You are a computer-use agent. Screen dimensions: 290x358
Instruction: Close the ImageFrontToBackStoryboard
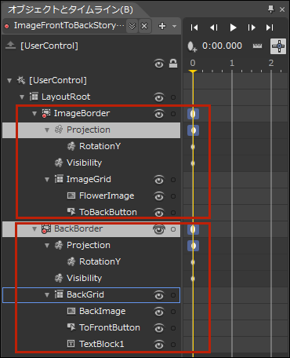click(x=144, y=26)
